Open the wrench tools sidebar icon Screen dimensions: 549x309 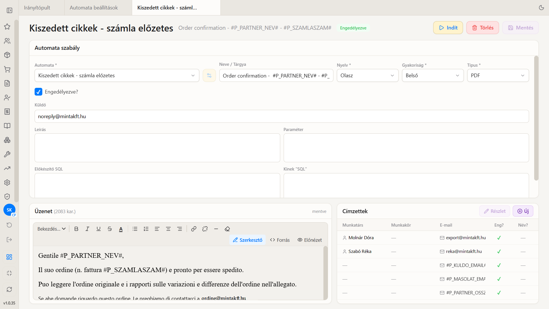pyautogui.click(x=7, y=154)
